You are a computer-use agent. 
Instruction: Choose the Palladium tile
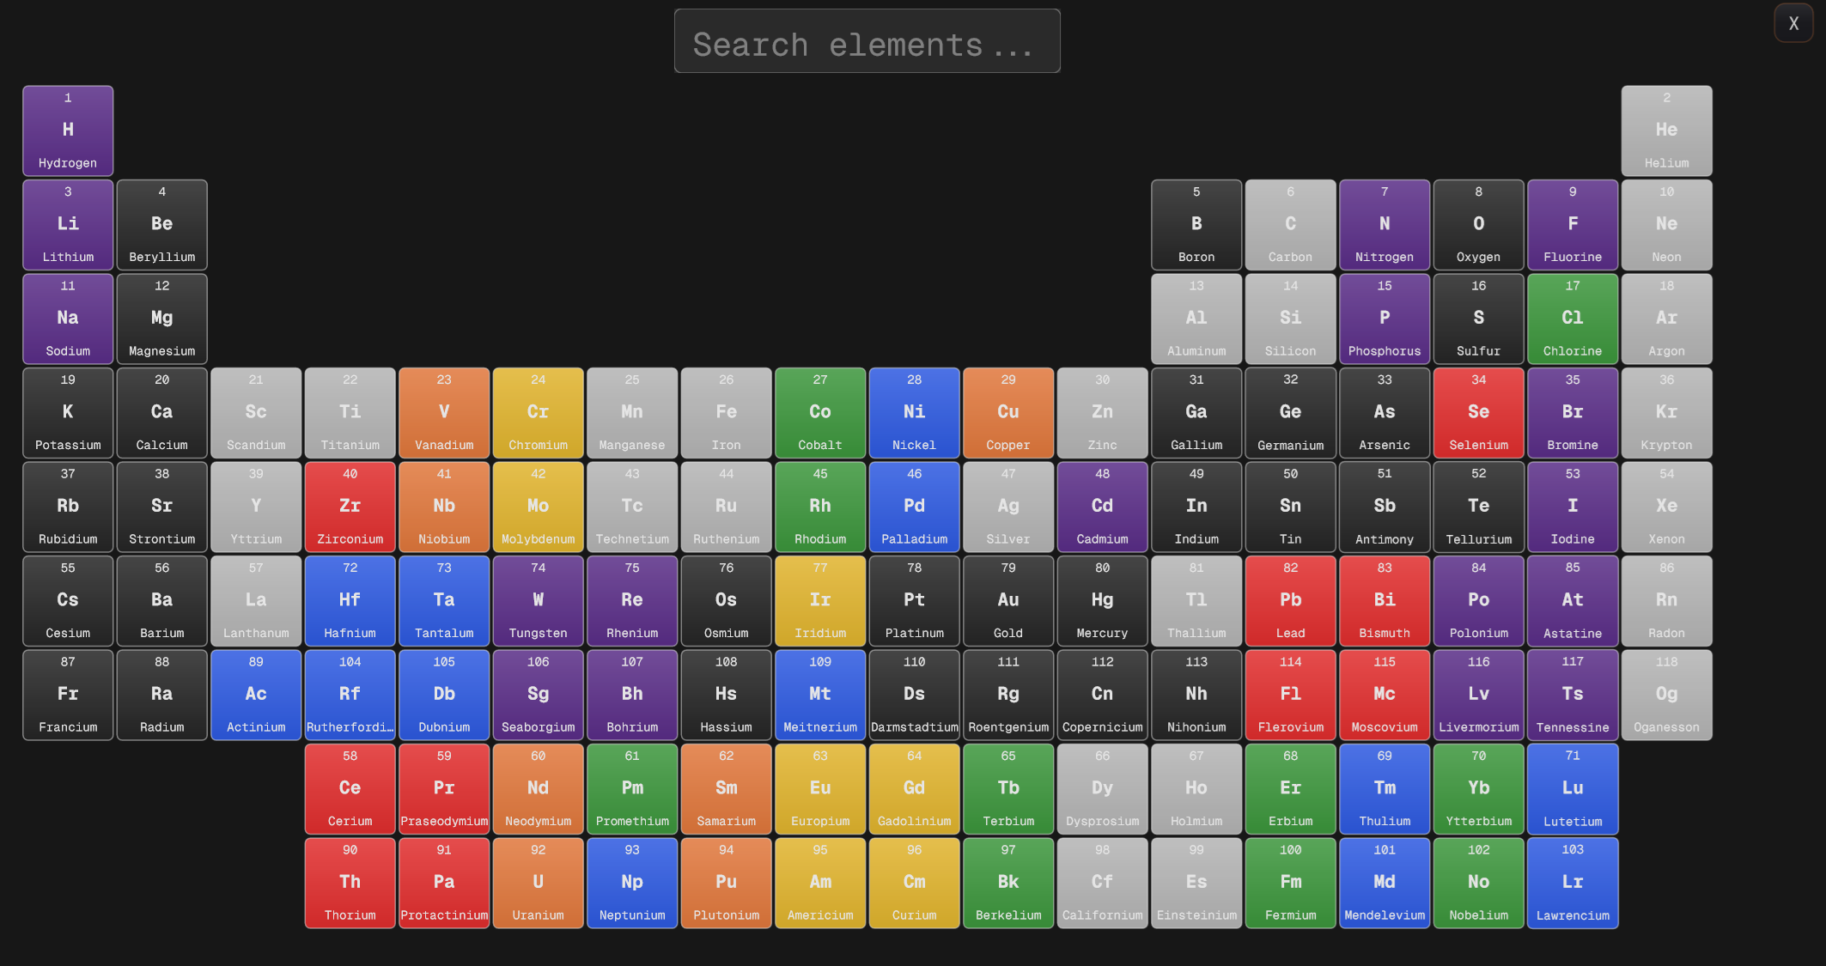coord(914,507)
